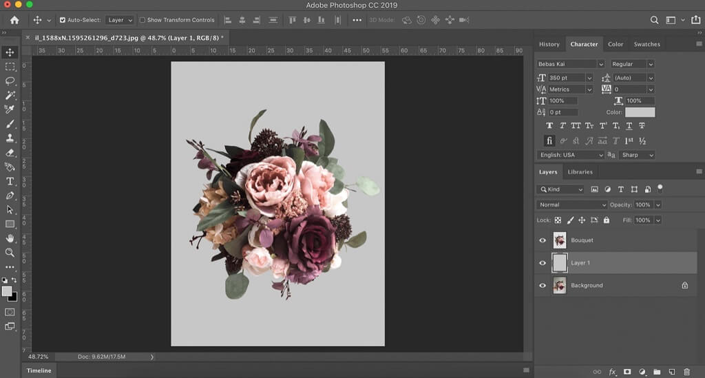Hide the Background layer
The height and width of the screenshot is (378, 705).
[x=543, y=286]
